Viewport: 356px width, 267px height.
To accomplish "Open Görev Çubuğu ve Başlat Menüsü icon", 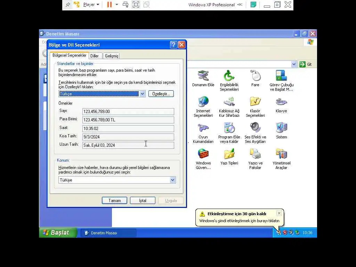I will (x=281, y=81).
